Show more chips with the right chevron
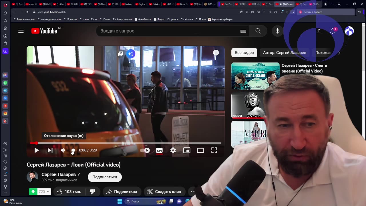Screen dimensions: 366x206 pos(339,53)
